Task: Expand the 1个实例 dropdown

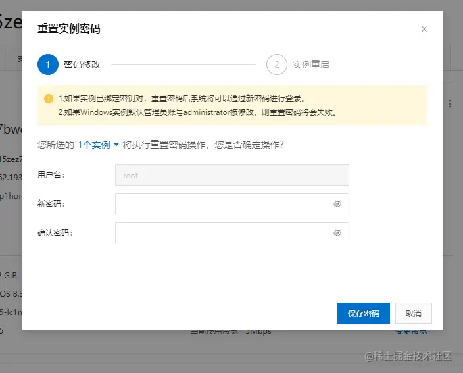Action: tap(98, 145)
